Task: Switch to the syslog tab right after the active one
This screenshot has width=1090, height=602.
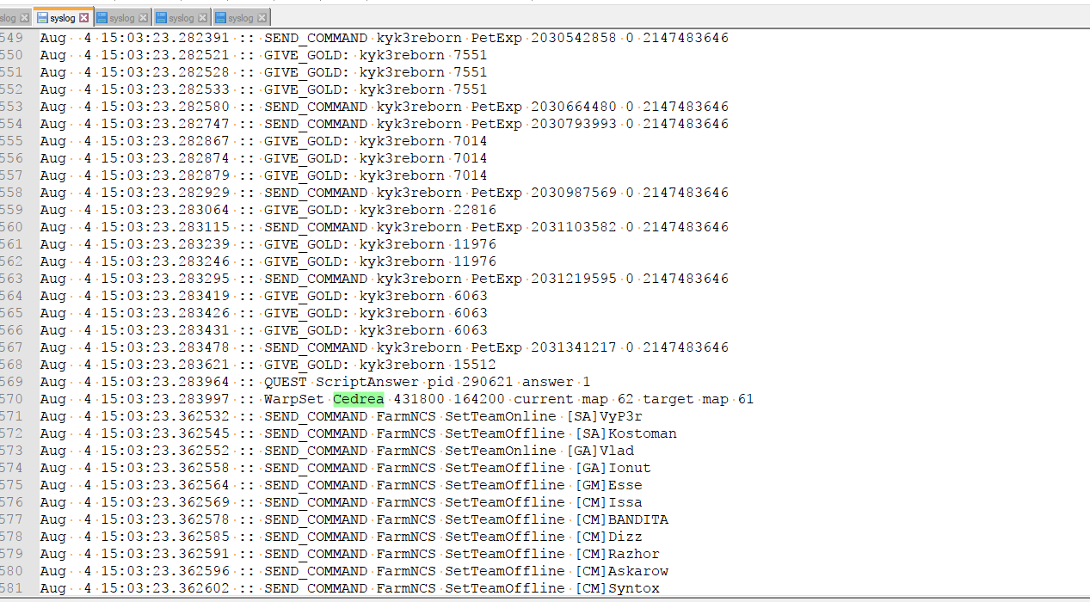Action: [122, 17]
